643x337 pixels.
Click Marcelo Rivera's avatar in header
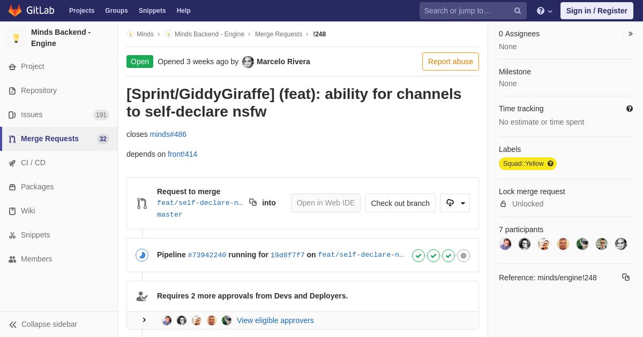(248, 62)
